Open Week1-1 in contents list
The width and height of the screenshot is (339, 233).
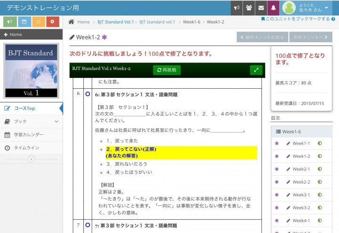(x=301, y=143)
